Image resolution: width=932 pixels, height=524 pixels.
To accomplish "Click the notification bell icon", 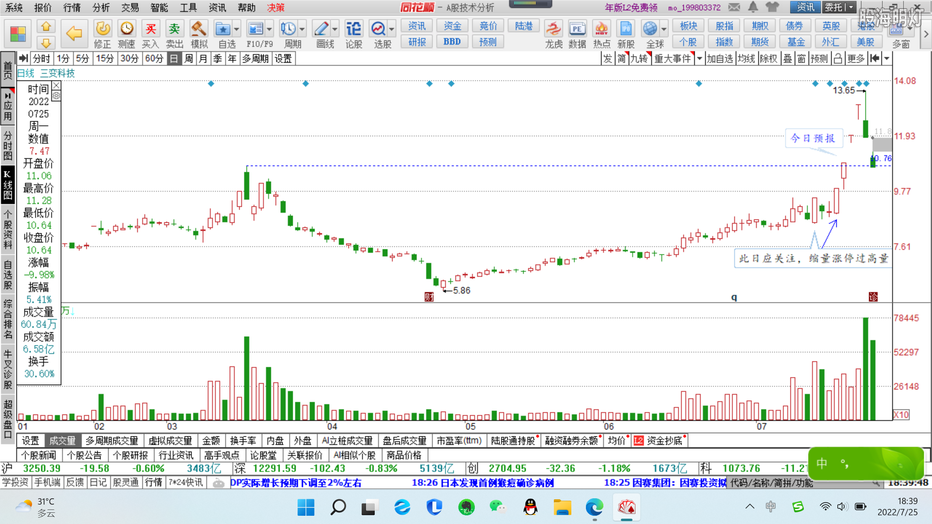I will 753,7.
